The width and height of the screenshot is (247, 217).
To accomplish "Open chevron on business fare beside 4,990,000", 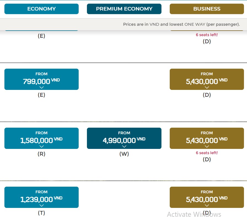I will tap(207, 146).
